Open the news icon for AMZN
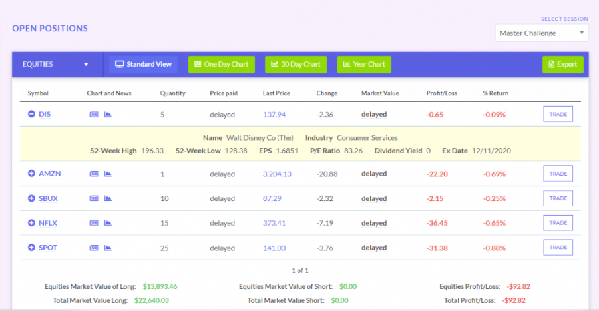Image resolution: width=599 pixels, height=311 pixels. click(94, 174)
